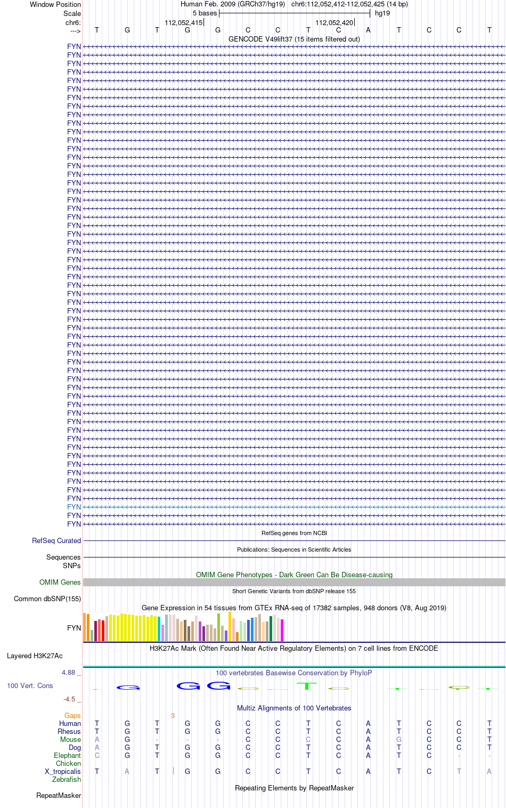
Task: Click the chr6: ruler label
Action: pos(74,22)
